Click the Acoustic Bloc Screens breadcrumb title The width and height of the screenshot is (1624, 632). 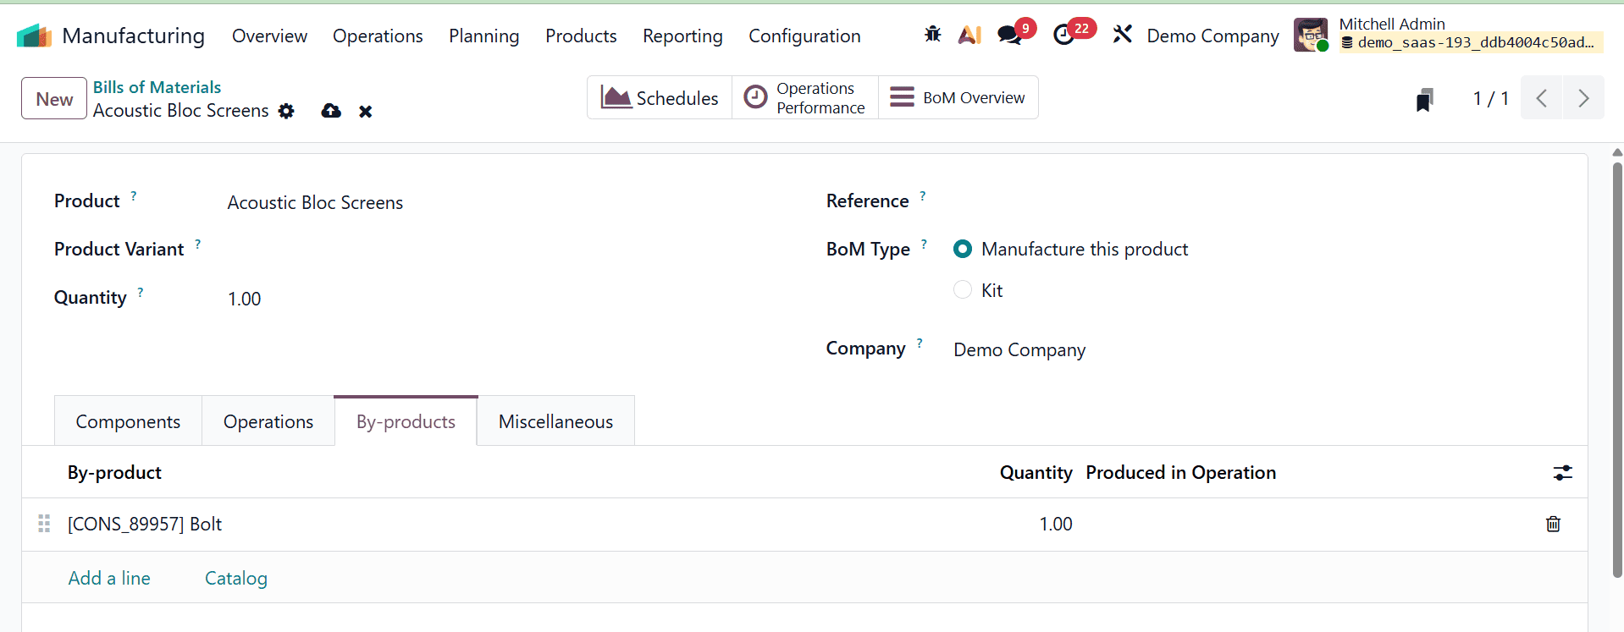coord(180,111)
